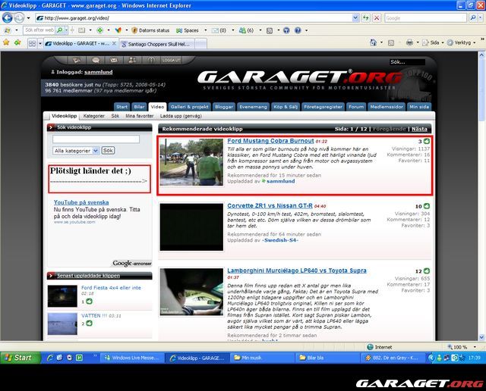Click the friends people icon in site header

pyautogui.click(x=132, y=60)
